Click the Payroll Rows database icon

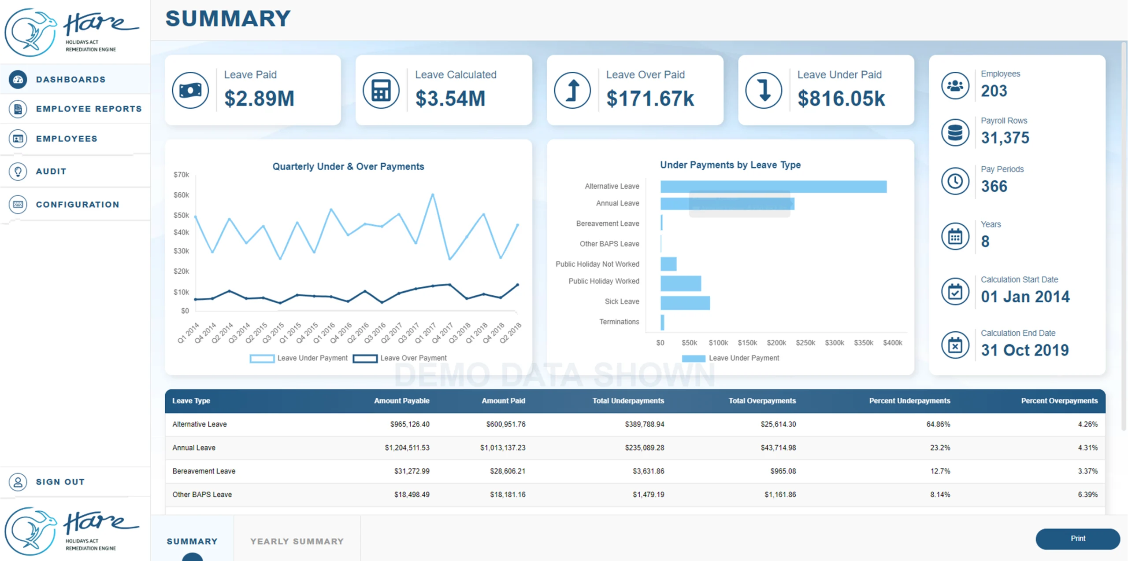(x=955, y=132)
